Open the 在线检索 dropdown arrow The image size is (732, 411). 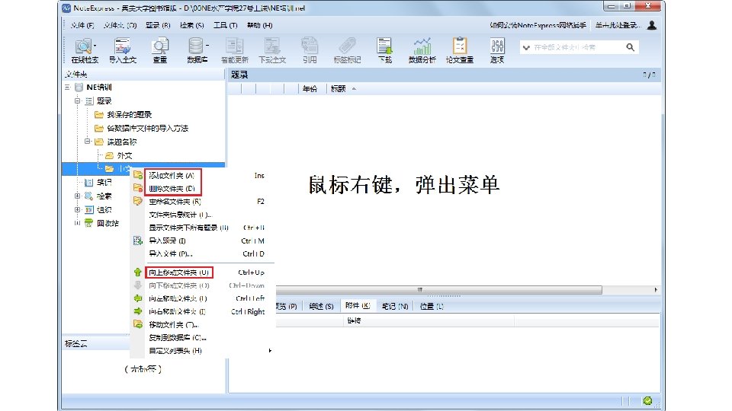pyautogui.click(x=95, y=45)
